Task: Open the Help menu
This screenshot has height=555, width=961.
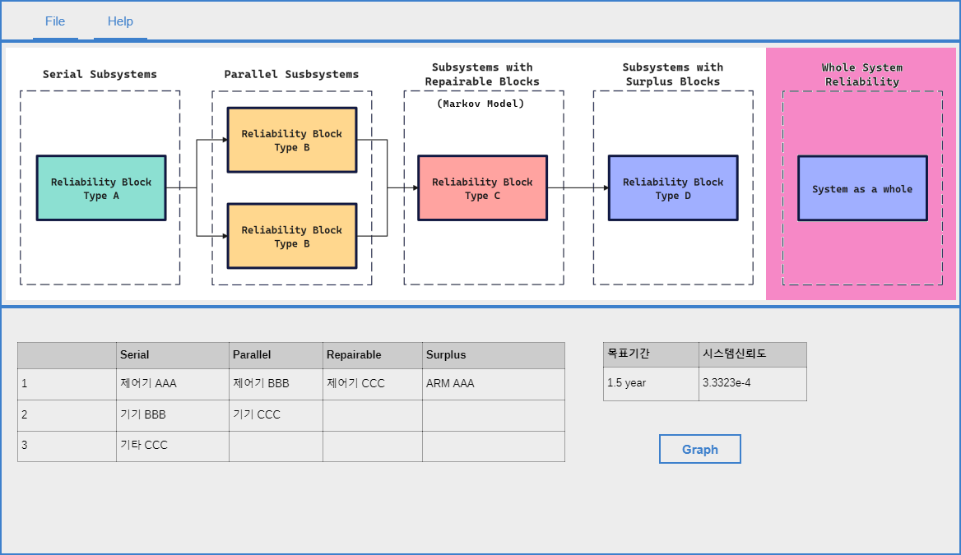Action: tap(120, 21)
